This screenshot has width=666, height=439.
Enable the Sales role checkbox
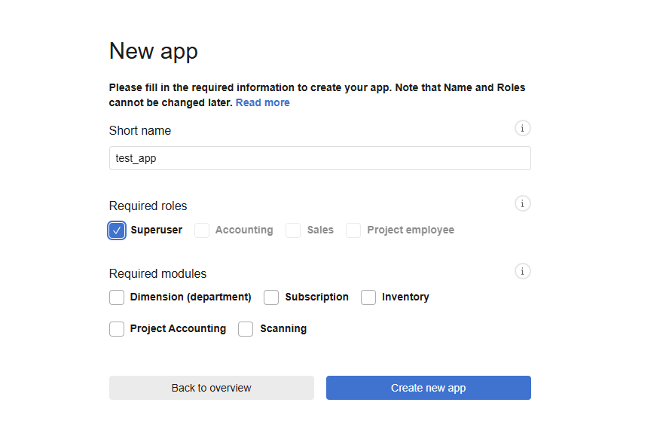[293, 230]
